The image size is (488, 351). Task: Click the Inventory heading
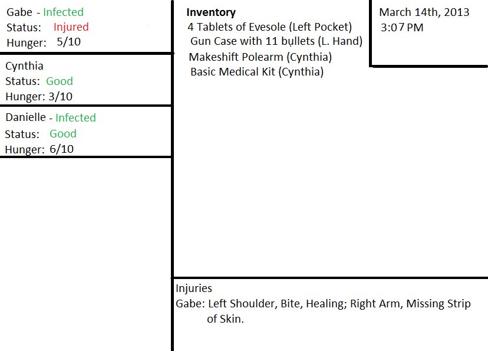(211, 12)
